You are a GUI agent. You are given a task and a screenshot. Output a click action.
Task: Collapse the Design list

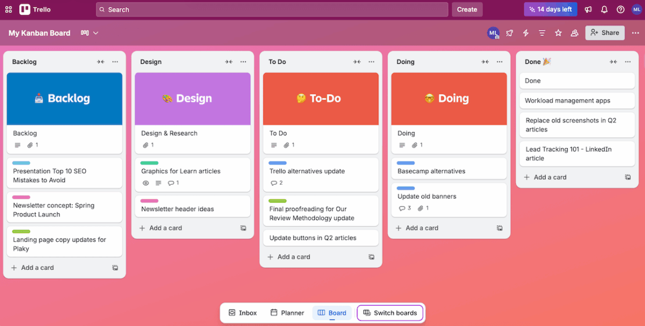click(229, 62)
